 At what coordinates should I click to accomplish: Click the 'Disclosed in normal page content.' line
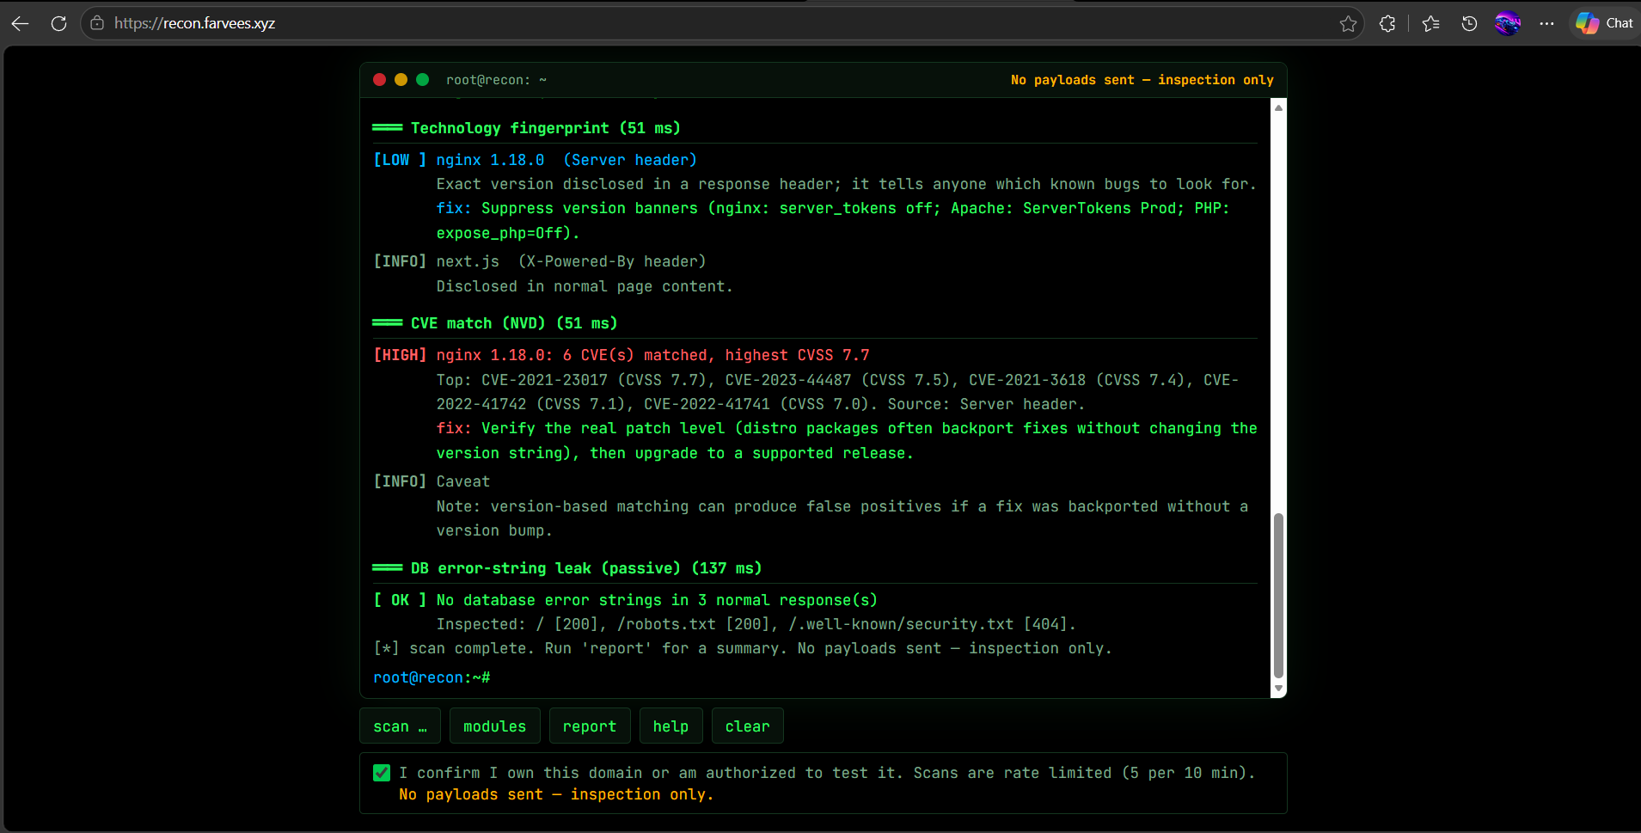[x=585, y=286]
